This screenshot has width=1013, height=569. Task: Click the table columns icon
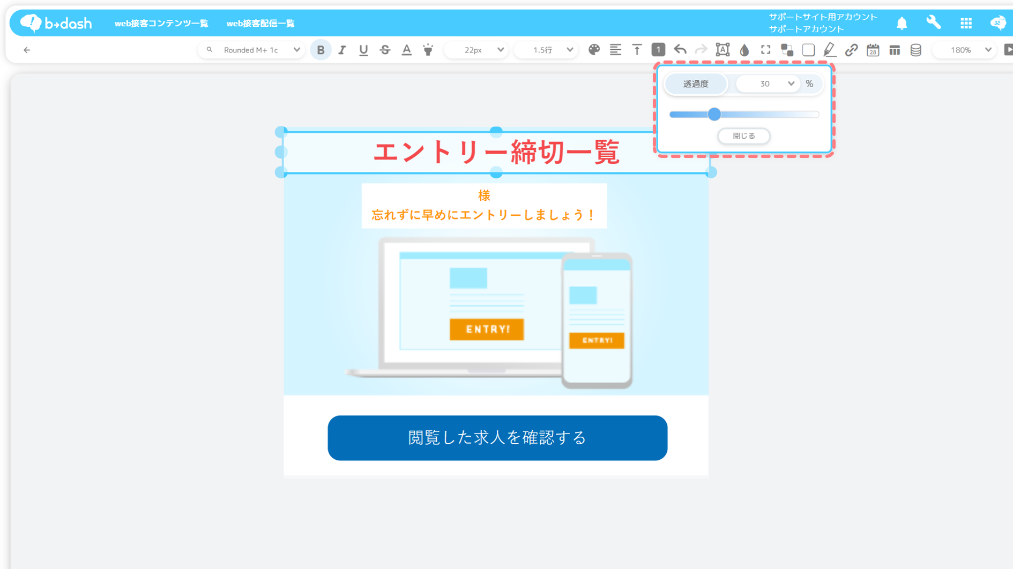(895, 50)
